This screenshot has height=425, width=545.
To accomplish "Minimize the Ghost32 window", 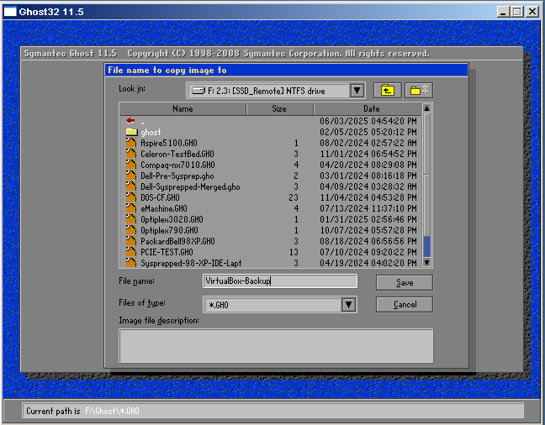I will pos(503,12).
